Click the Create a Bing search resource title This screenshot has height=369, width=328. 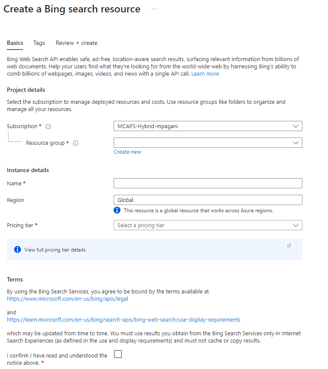[x=72, y=9]
